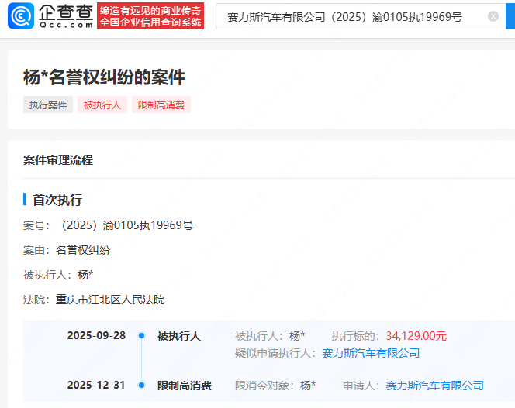Click the red slogan banner beside logo
The height and width of the screenshot is (408, 515).
pyautogui.click(x=150, y=16)
